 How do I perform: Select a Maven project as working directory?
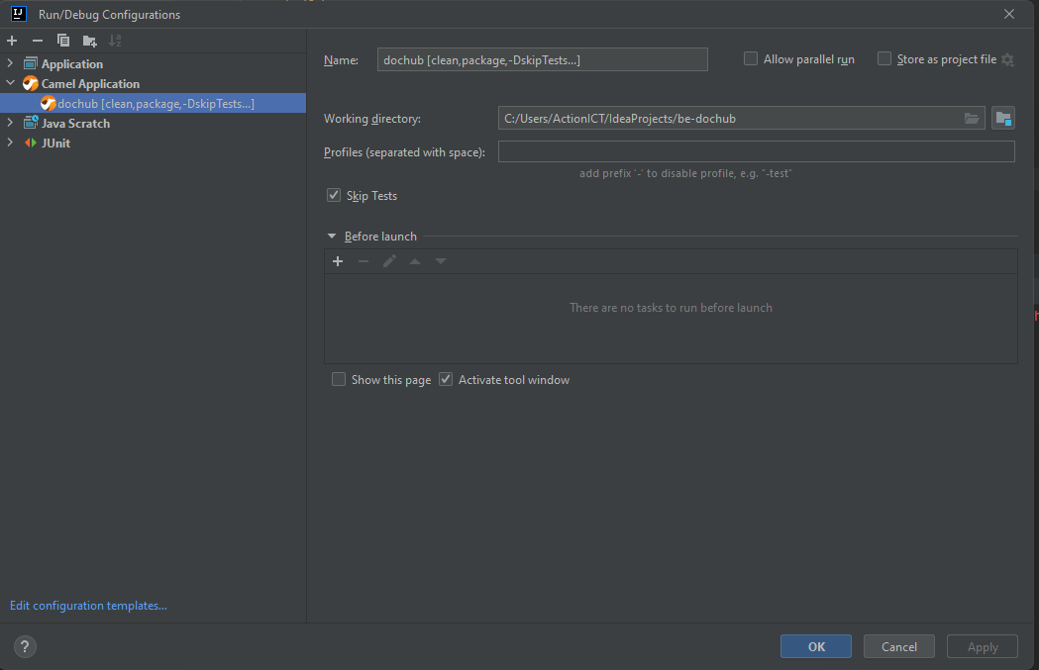1003,119
